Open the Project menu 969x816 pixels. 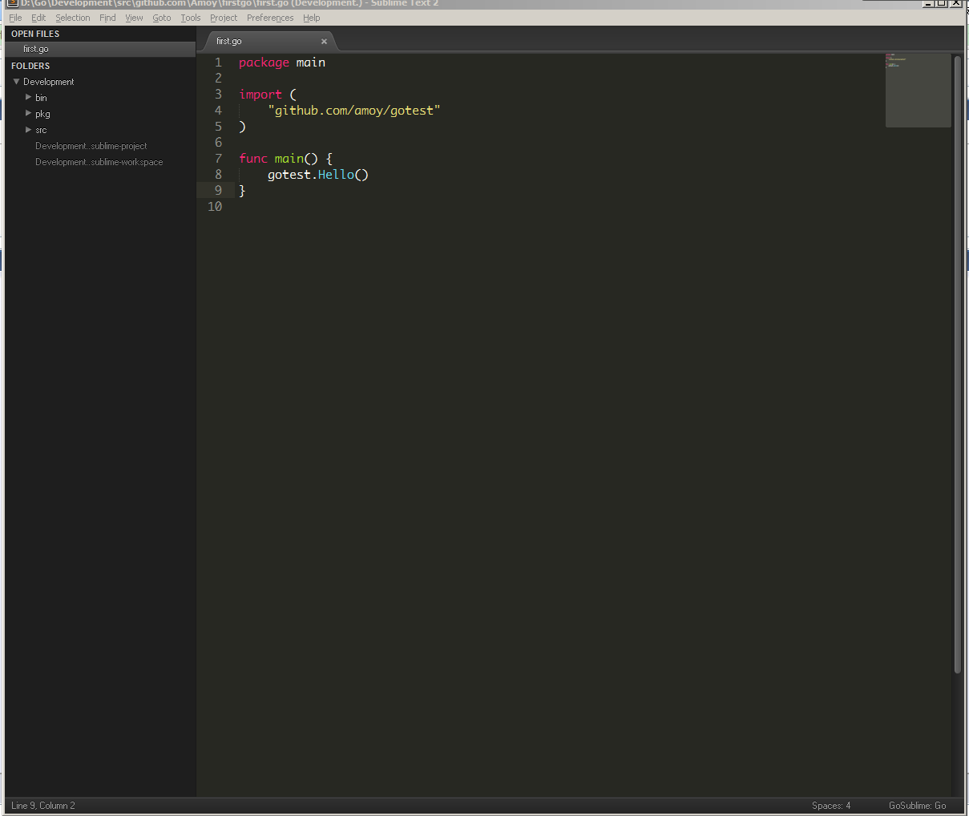pos(224,18)
